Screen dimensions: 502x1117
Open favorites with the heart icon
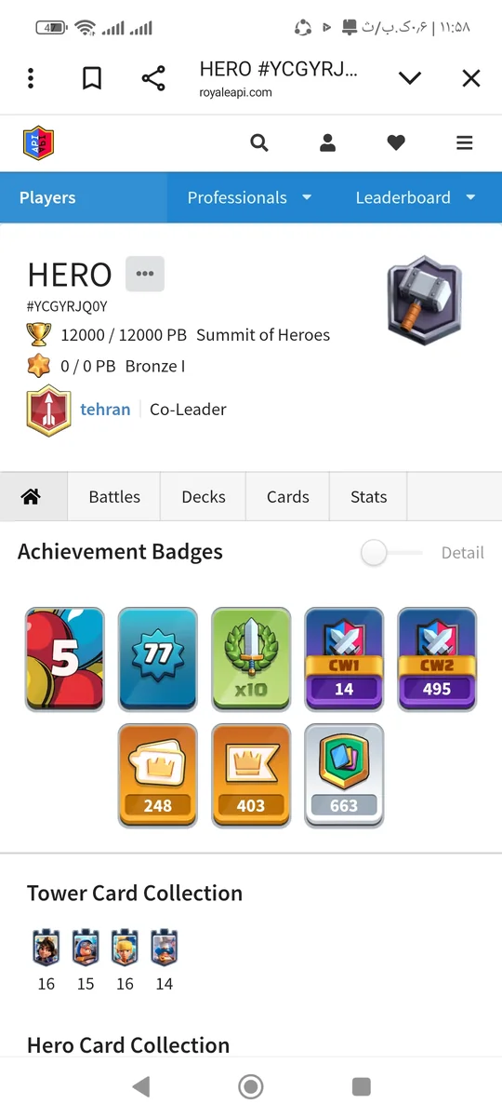396,142
